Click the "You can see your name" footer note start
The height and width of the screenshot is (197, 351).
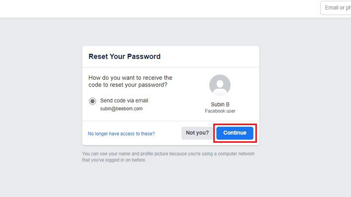(106, 154)
